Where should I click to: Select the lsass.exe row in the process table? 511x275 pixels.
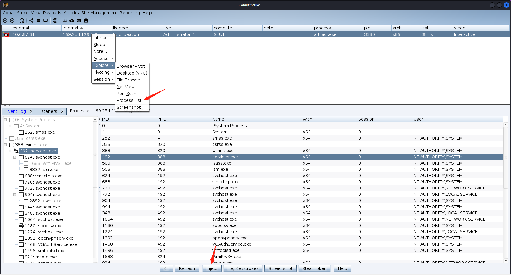pos(302,163)
